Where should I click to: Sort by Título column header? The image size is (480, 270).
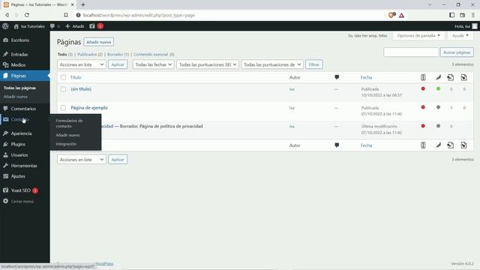76,77
